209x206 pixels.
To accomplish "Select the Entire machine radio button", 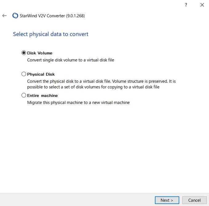I will tap(24, 95).
